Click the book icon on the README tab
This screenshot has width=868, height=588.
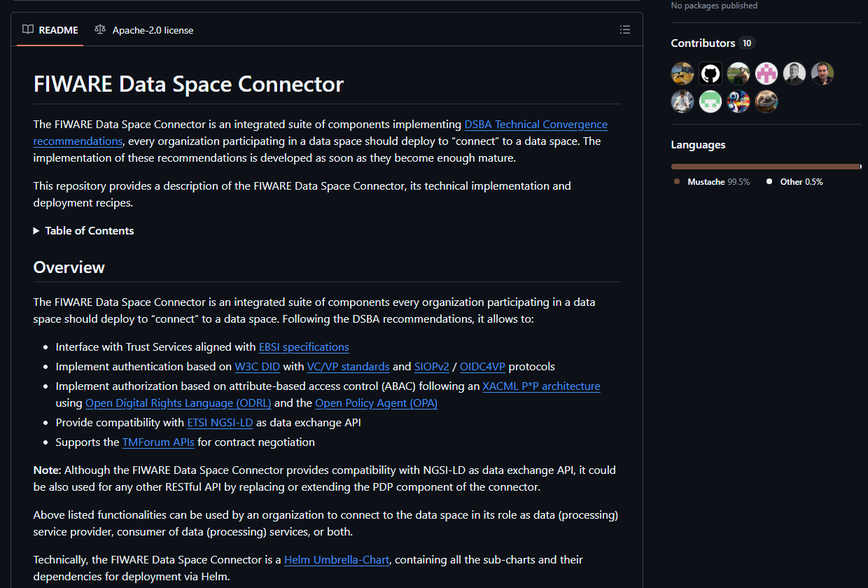pyautogui.click(x=28, y=29)
